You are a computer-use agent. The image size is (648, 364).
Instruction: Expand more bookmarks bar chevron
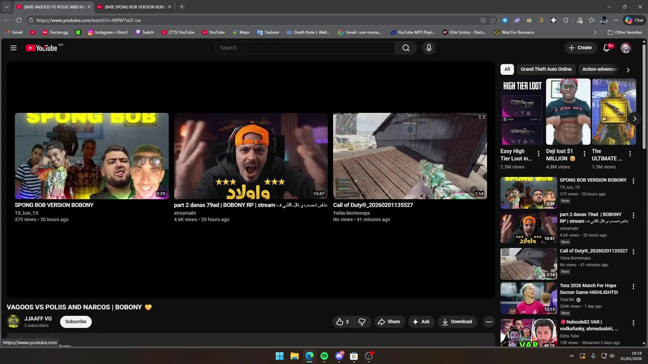(595, 32)
